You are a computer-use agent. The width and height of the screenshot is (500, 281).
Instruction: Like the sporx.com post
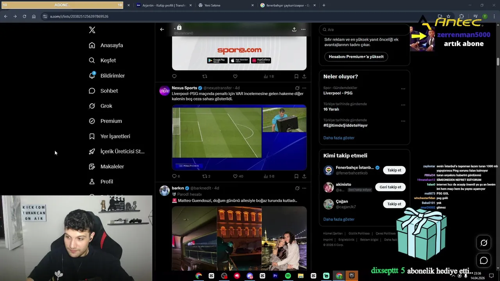235,76
